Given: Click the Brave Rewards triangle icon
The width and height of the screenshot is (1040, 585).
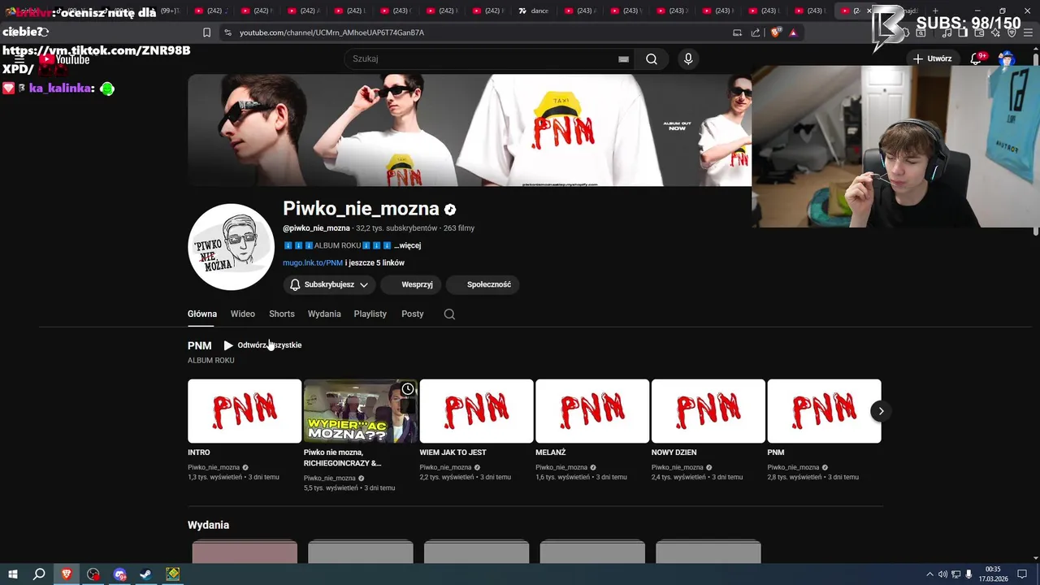Looking at the screenshot, I should [x=793, y=32].
